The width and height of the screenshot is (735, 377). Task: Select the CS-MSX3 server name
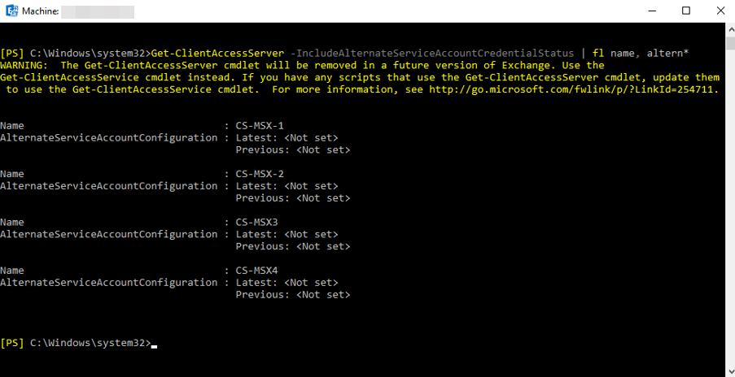click(x=257, y=222)
